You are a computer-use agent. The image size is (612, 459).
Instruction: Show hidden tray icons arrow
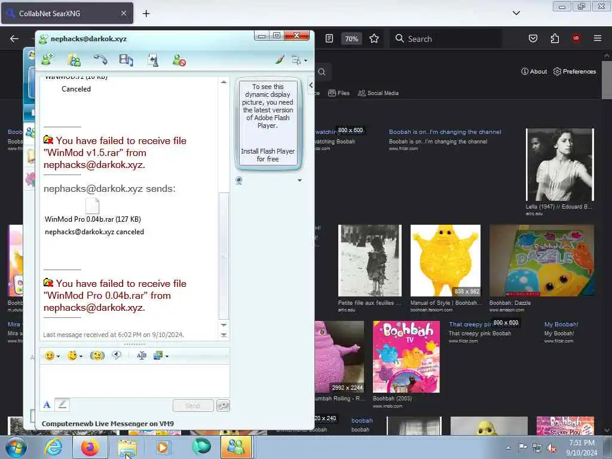tap(508, 448)
